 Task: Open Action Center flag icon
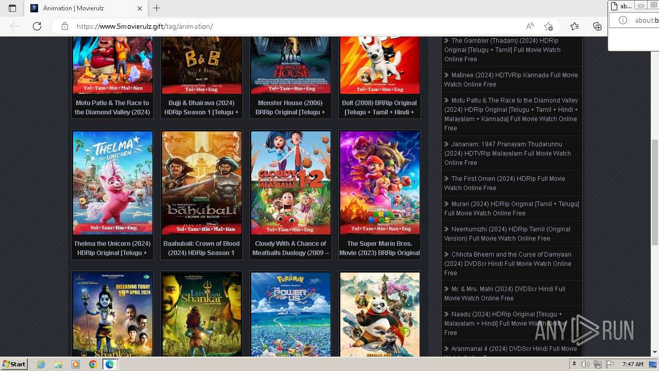click(x=610, y=364)
